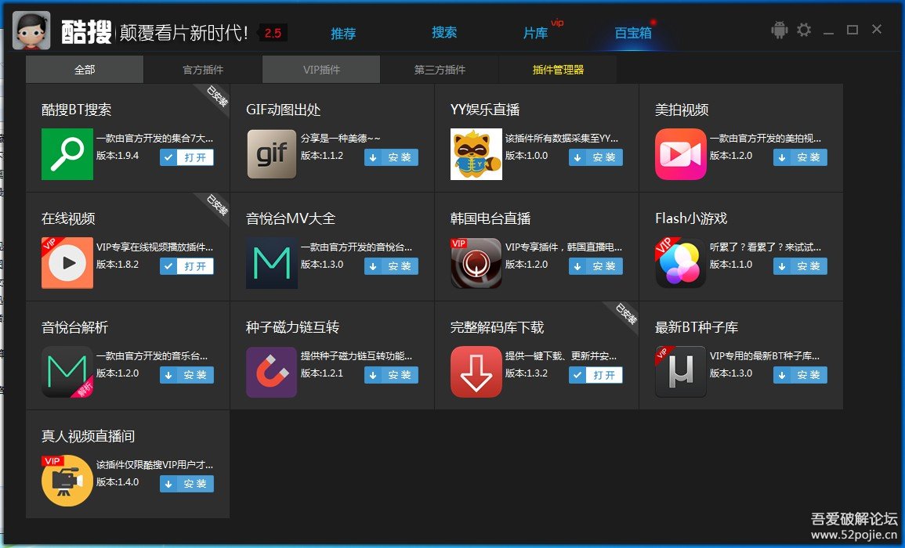
Task: Open the YY娱乐直播 mascot icon
Action: click(x=476, y=154)
